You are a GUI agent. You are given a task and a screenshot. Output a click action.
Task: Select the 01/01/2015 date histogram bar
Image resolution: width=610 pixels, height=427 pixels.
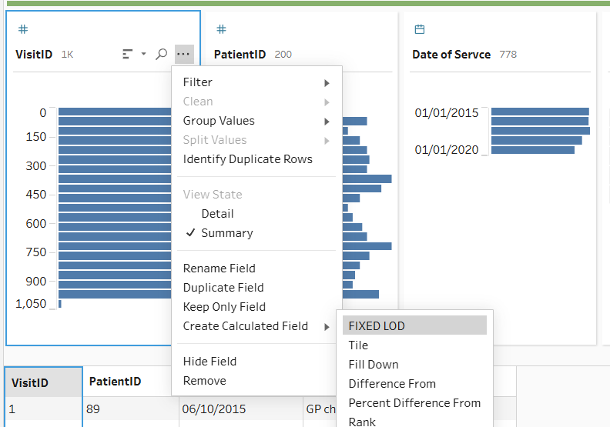pos(539,112)
